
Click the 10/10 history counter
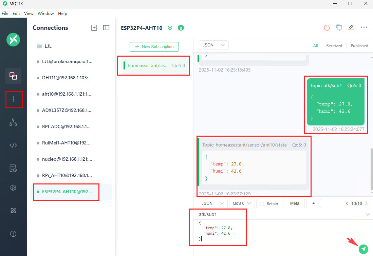pyautogui.click(x=357, y=203)
